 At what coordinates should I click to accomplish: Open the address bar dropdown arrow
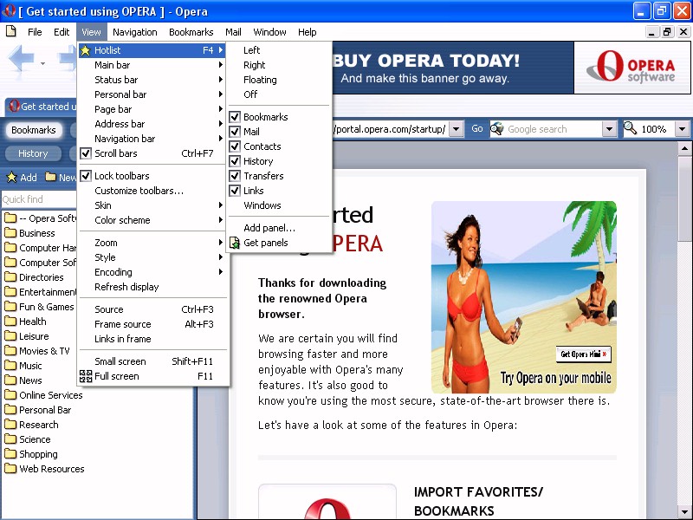[457, 129]
